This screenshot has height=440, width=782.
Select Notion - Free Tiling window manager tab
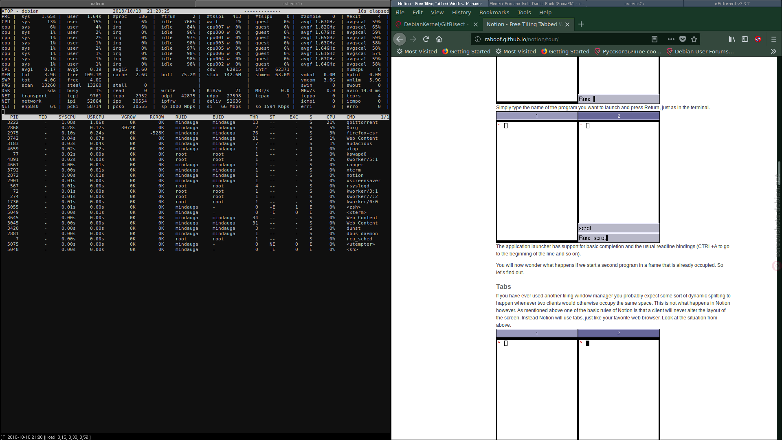[x=439, y=4]
